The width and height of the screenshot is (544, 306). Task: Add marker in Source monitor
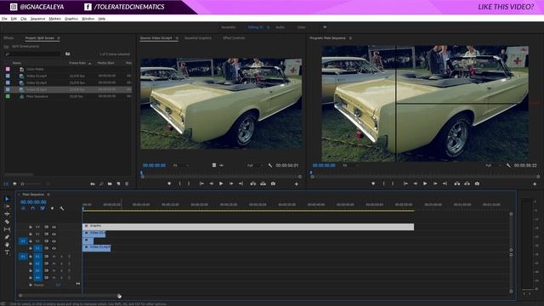[x=169, y=184]
